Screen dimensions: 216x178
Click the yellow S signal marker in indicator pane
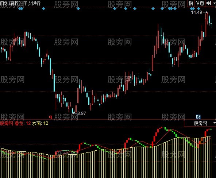point(171,130)
